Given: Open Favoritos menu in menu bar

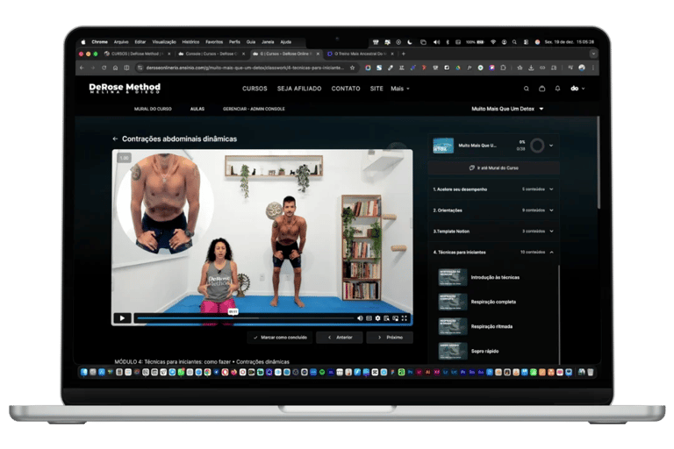Looking at the screenshot, I should pyautogui.click(x=214, y=42).
